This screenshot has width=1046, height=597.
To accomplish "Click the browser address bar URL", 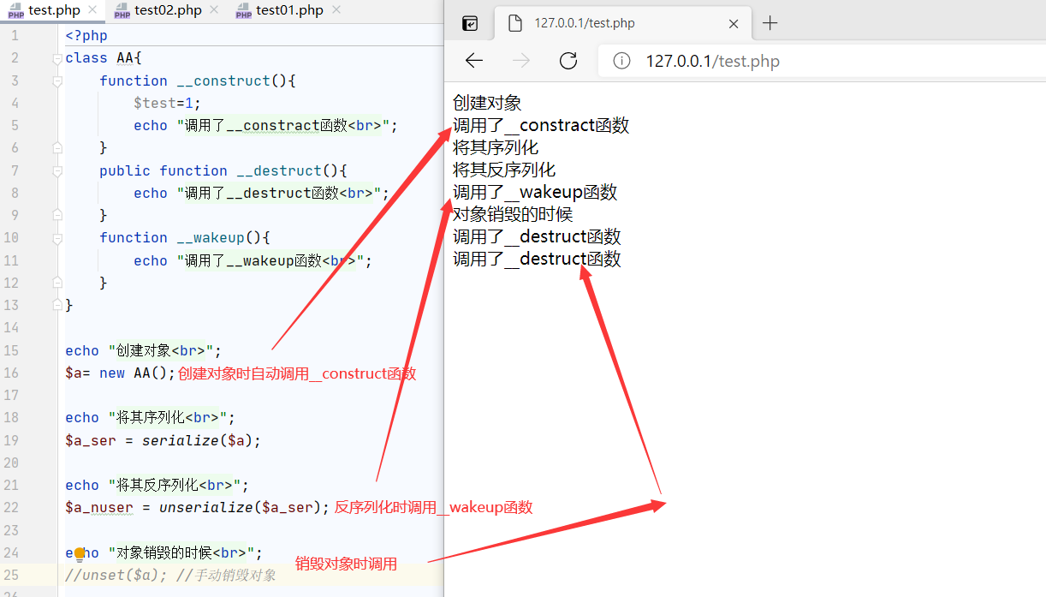I will click(x=712, y=61).
